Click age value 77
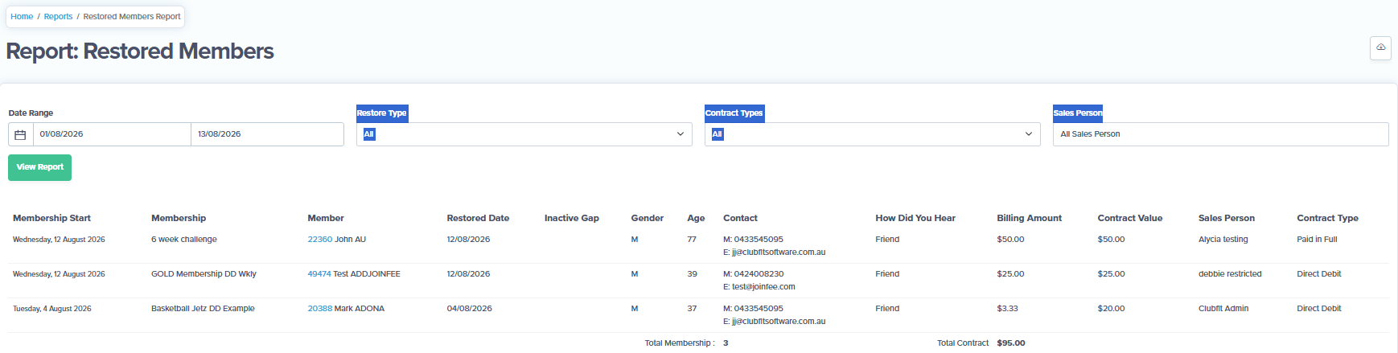Viewport: 1398px width, 353px height. pos(692,240)
